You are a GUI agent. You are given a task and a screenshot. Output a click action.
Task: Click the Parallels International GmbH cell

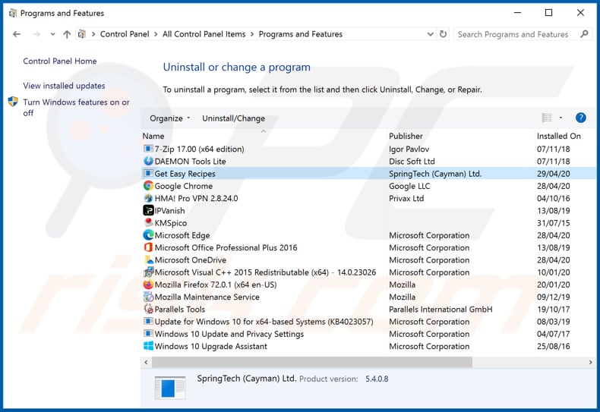point(441,310)
